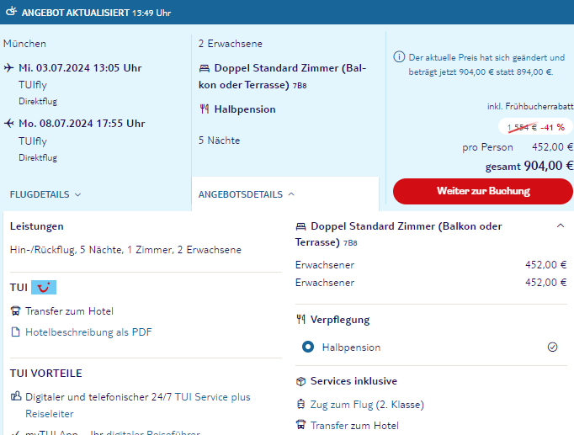Screen dimensions: 574x435
Task: Click '5 Nächte' duration text
Action: 220,141
